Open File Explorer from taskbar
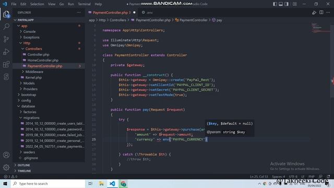This screenshot has width=334, height=188. coord(101,183)
